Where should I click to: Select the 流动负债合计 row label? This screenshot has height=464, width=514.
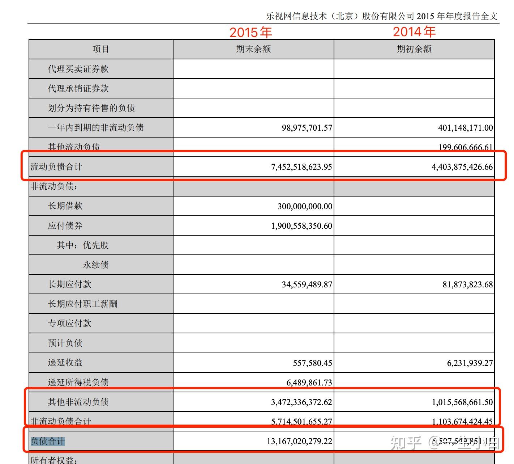coord(56,167)
